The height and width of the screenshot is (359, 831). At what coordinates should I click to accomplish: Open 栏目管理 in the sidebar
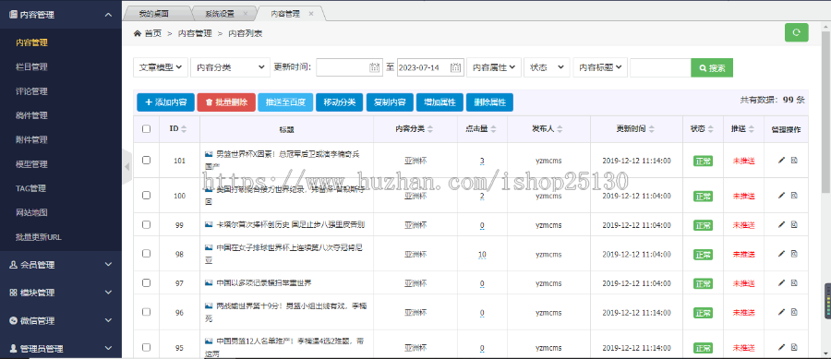tap(31, 66)
